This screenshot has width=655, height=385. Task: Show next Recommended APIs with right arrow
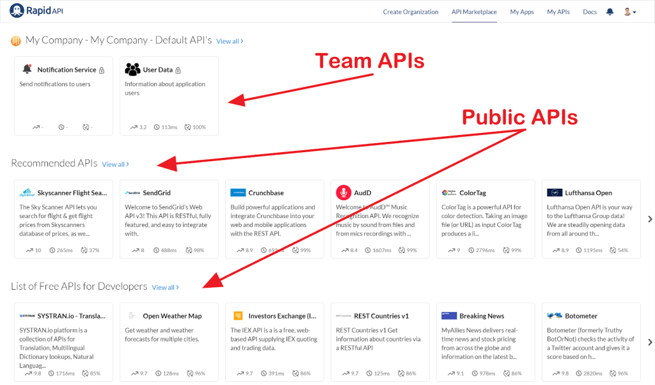pos(650,219)
